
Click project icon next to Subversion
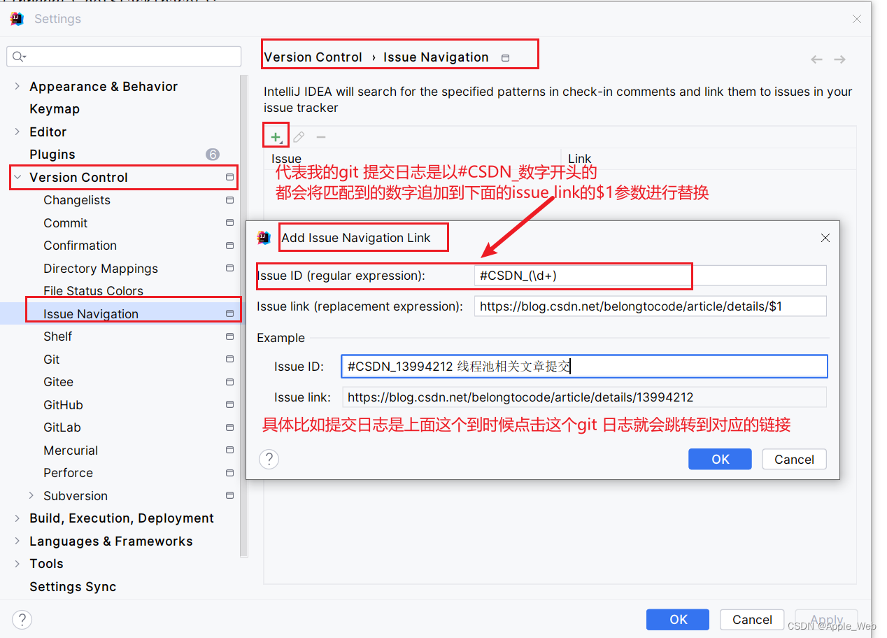(229, 496)
